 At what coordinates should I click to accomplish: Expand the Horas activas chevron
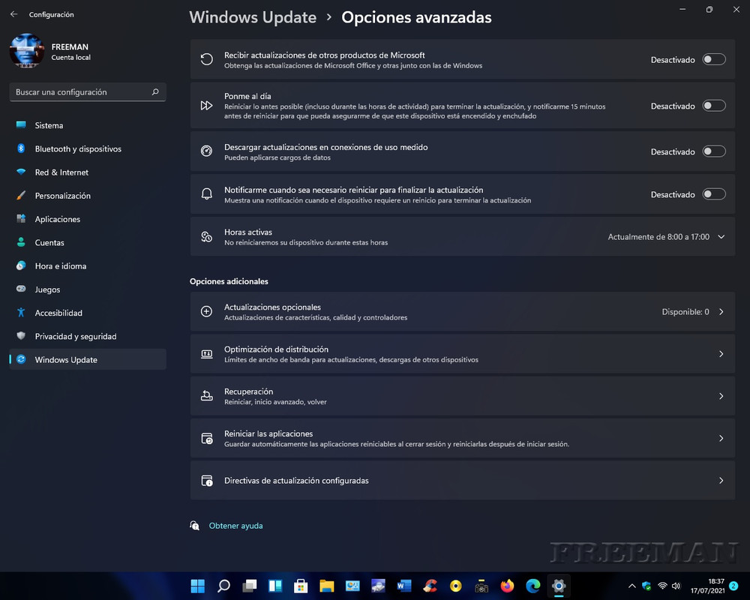click(x=721, y=237)
